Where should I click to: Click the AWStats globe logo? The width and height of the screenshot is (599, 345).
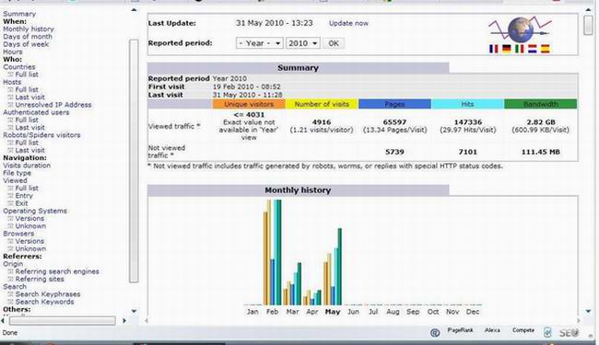[x=520, y=29]
